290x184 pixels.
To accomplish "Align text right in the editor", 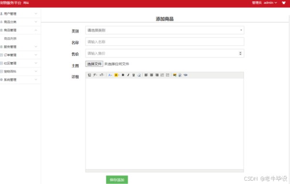I will 157,75.
